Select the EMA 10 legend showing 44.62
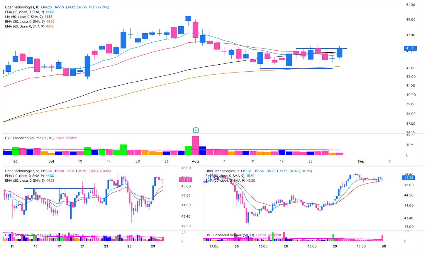 click(x=29, y=12)
